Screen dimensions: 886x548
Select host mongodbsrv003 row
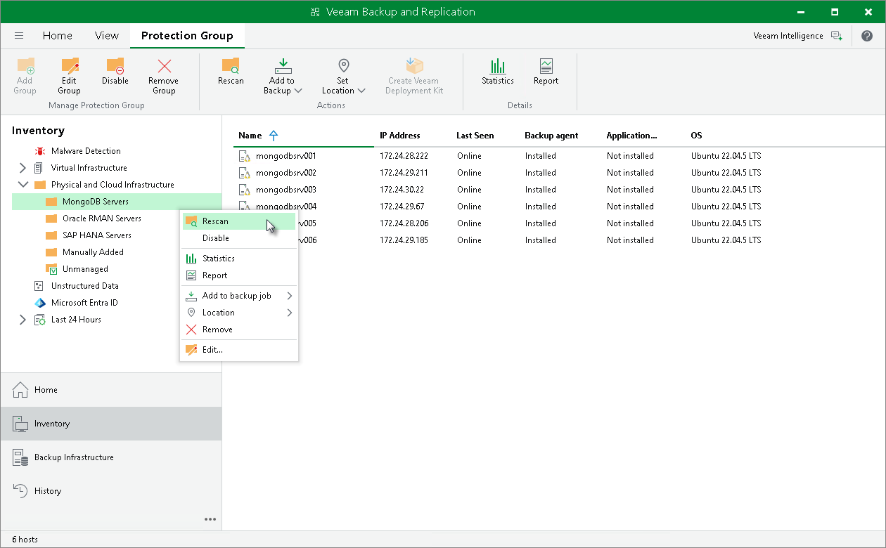[x=554, y=190]
